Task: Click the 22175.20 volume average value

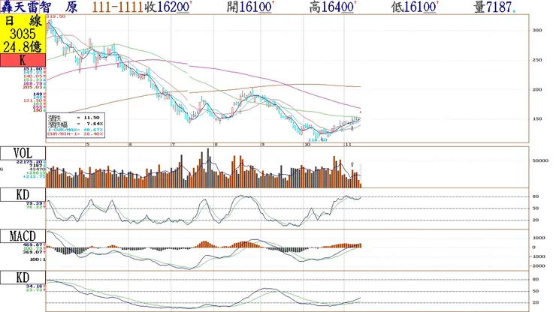Action: point(31,162)
